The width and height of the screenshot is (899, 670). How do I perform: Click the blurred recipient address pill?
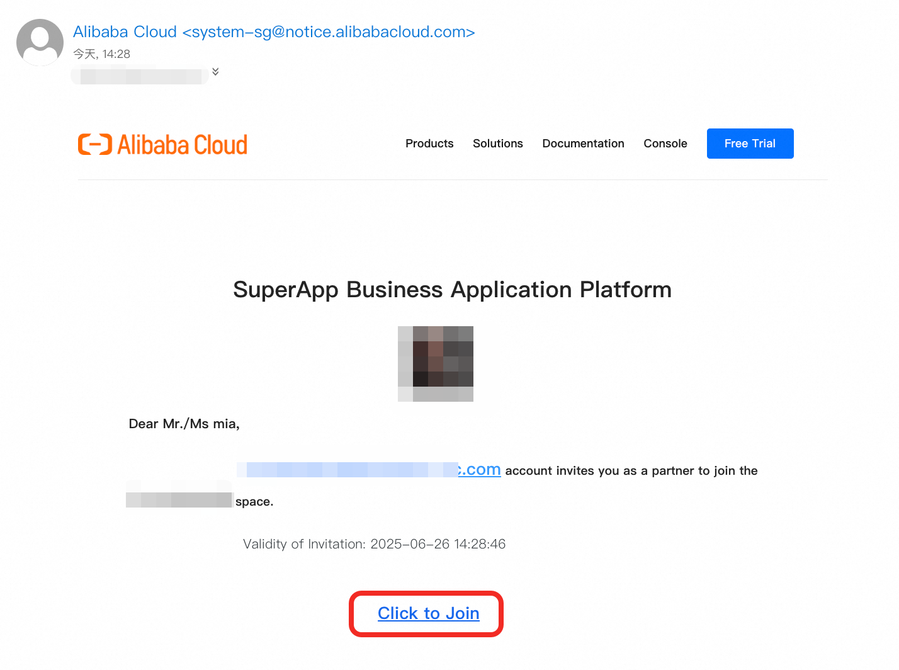tap(140, 76)
